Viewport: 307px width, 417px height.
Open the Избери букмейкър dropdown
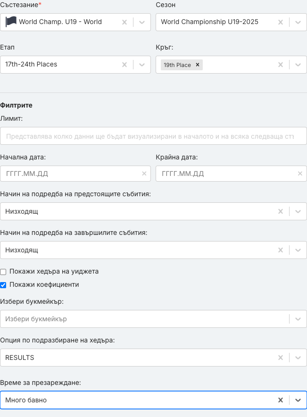153,319
